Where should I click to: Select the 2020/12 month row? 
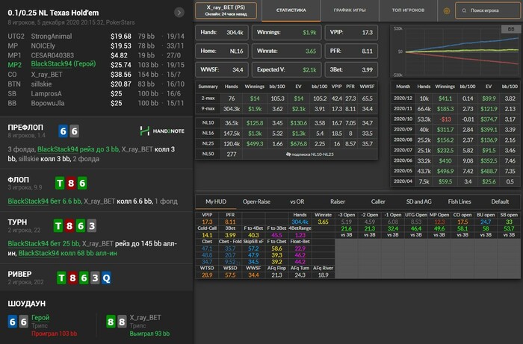coord(455,98)
